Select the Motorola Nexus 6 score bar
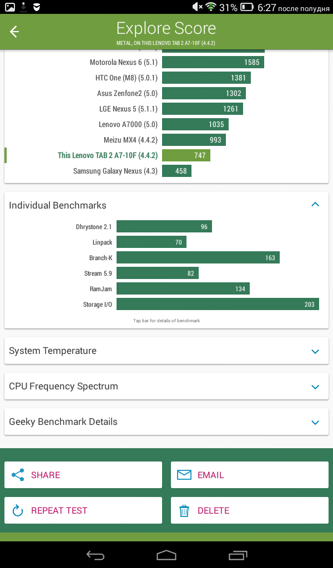 click(x=213, y=62)
